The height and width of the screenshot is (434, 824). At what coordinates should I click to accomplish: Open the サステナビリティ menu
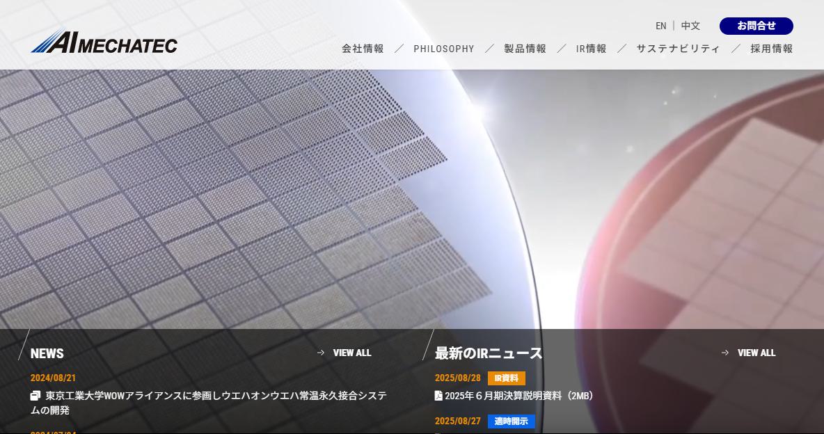[x=678, y=49]
